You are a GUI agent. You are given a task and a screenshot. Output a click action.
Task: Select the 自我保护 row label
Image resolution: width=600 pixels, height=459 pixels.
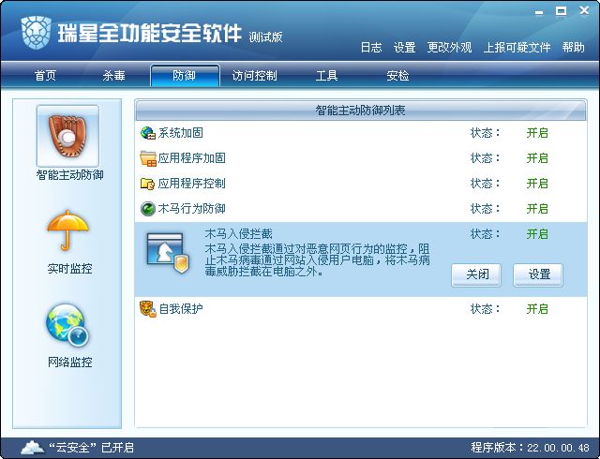coord(181,309)
